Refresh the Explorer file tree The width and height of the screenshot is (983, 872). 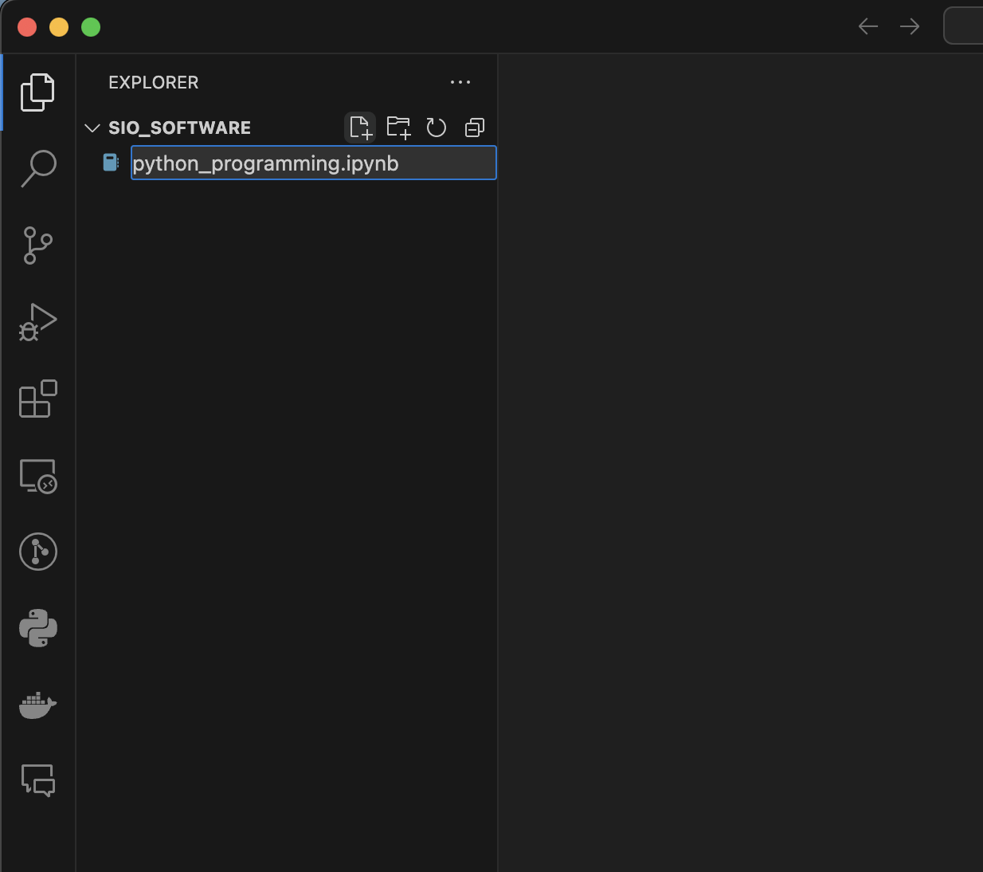click(x=436, y=128)
